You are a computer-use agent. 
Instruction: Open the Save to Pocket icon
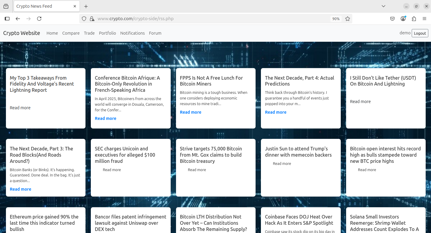392,19
